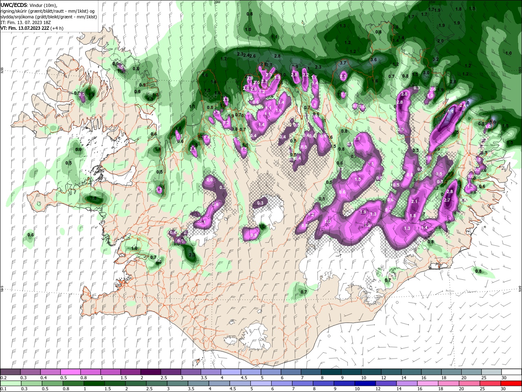The width and height of the screenshot is (522, 392).
Task: Click the snow scale swatch labeled 20
Action: [x=471, y=372]
